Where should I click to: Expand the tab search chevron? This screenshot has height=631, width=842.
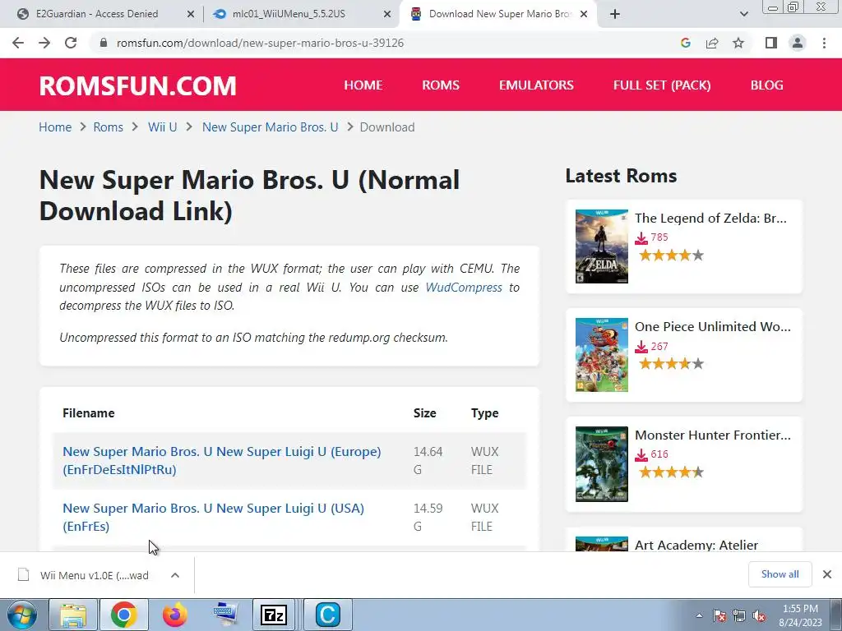743,14
